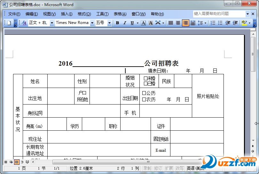This screenshot has height=174, width=259.
Task: Open underline style dropdown arrow
Action: [137, 23]
